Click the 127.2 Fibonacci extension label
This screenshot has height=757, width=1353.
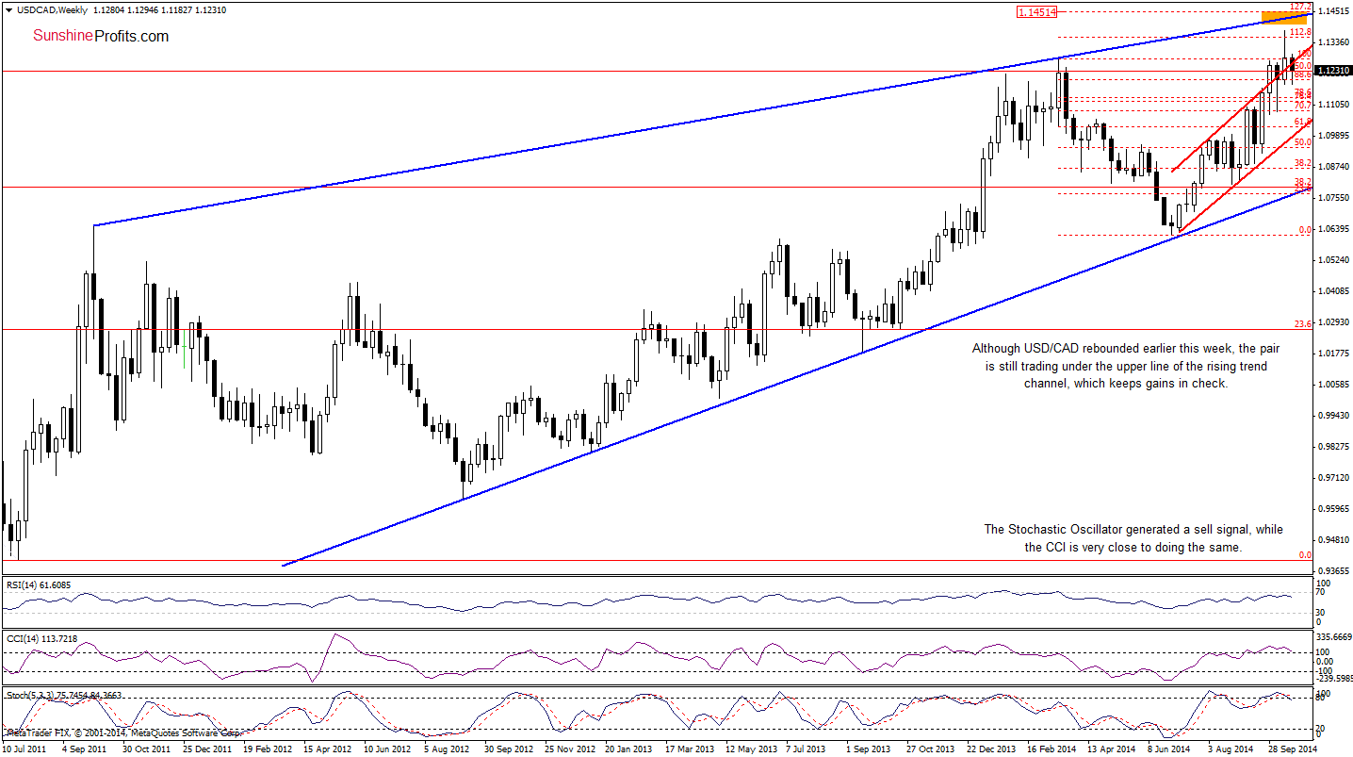coord(1302,6)
